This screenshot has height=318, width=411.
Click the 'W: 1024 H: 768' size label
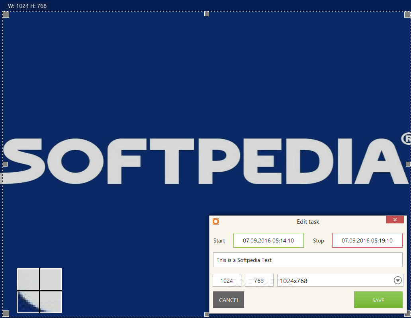pos(27,6)
